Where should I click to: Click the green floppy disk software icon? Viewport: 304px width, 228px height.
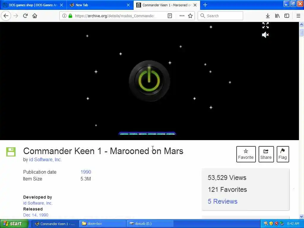click(x=11, y=152)
